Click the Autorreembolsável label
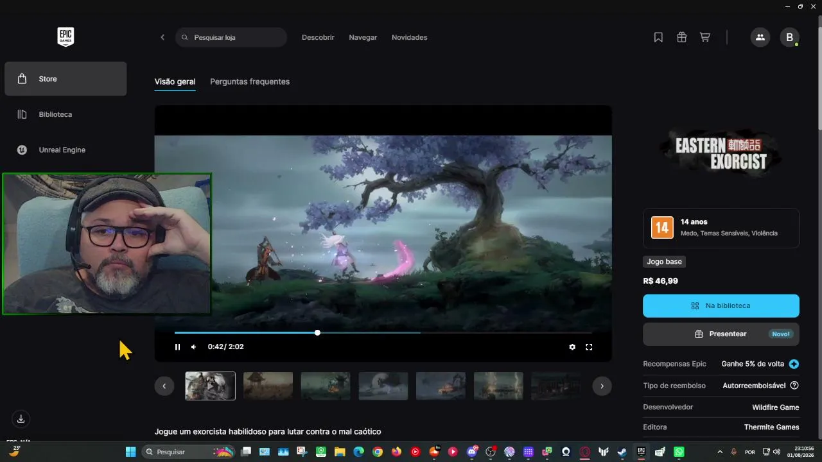 754,386
